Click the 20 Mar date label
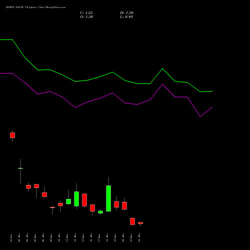 click(x=123, y=237)
